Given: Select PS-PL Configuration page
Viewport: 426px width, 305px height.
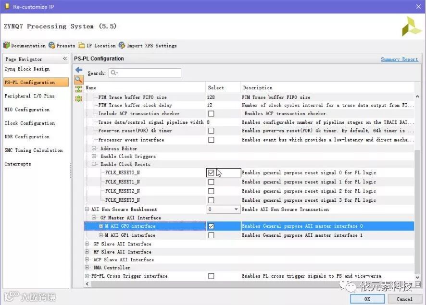Looking at the screenshot, I should 36,82.
